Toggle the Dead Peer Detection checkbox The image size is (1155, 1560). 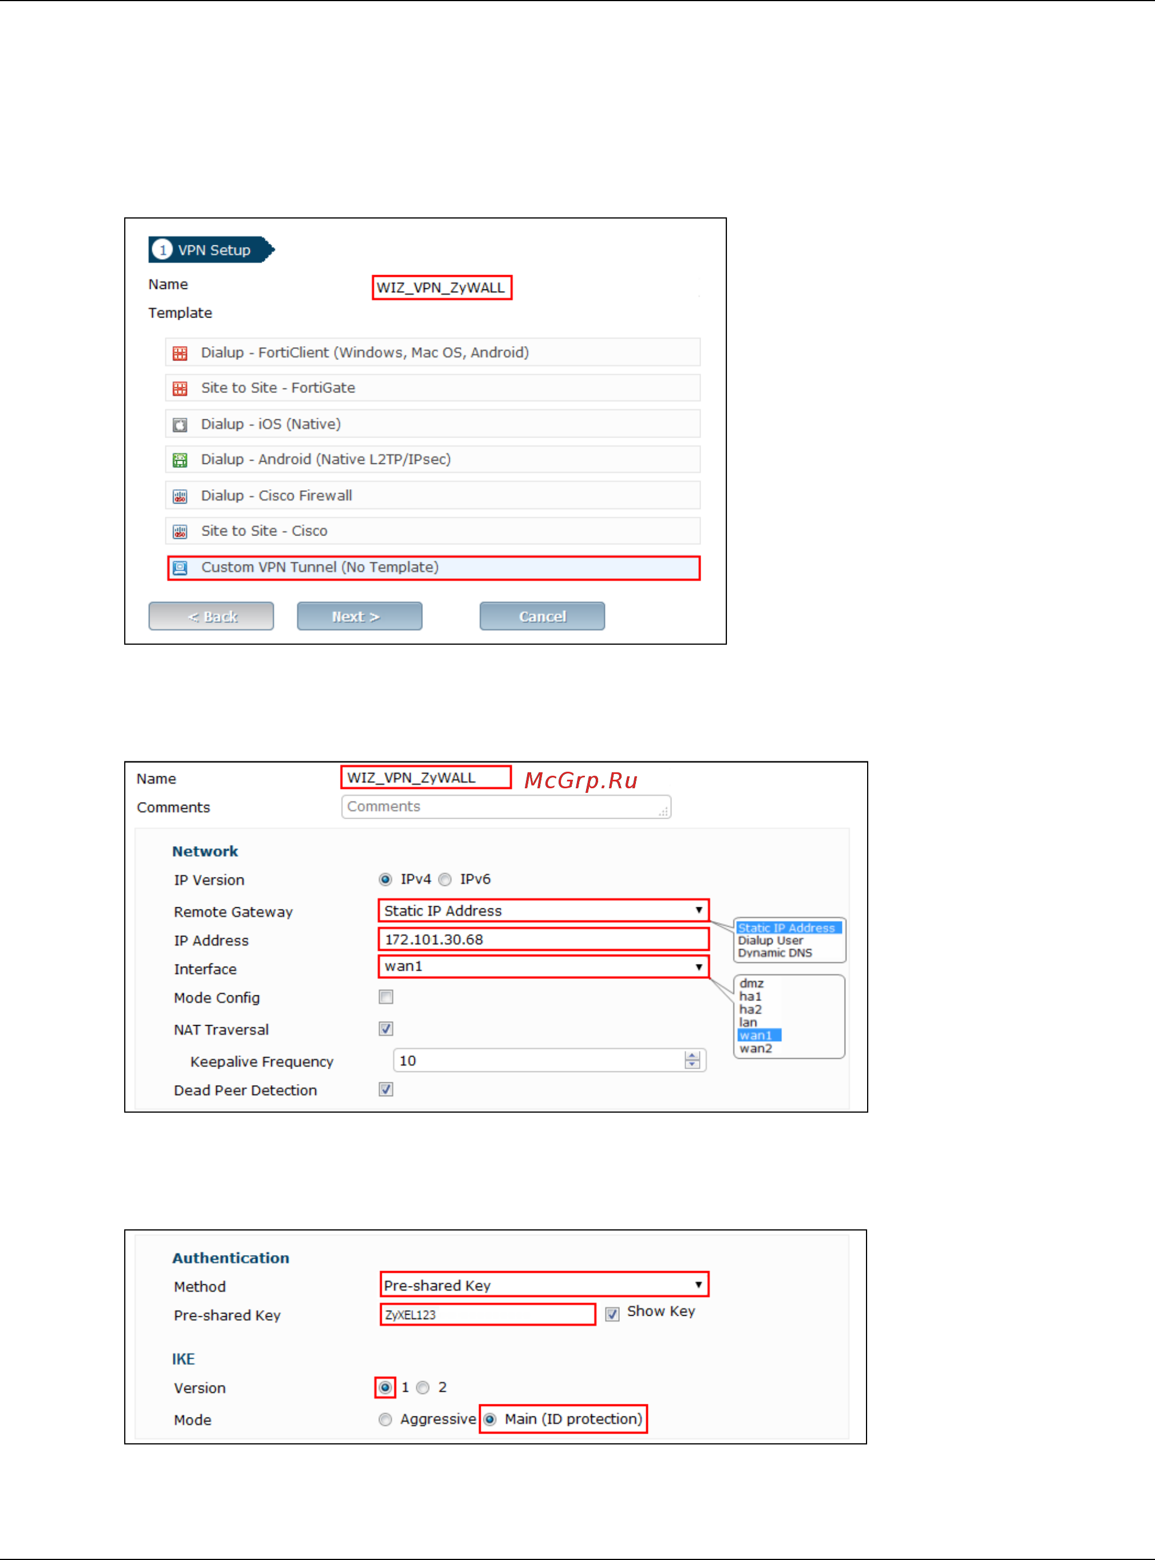tap(386, 1089)
